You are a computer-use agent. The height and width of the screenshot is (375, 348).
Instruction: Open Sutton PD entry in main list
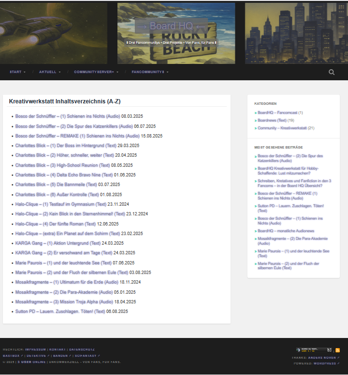(60, 312)
